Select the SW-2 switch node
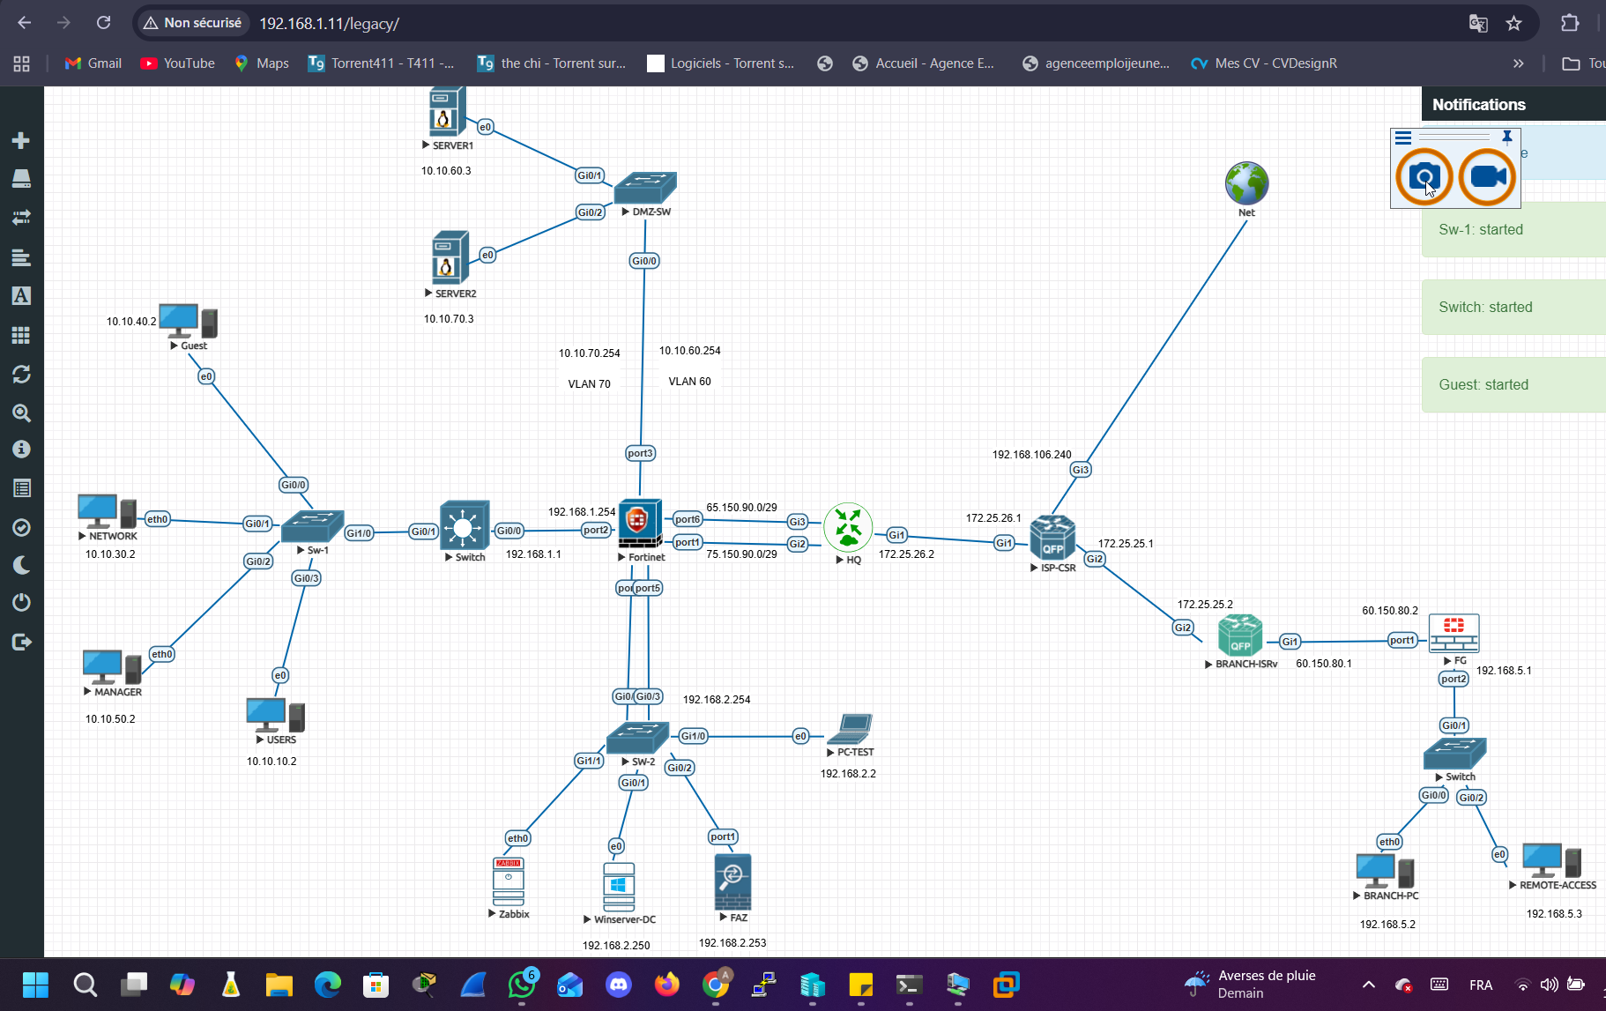1606x1011 pixels. (637, 738)
